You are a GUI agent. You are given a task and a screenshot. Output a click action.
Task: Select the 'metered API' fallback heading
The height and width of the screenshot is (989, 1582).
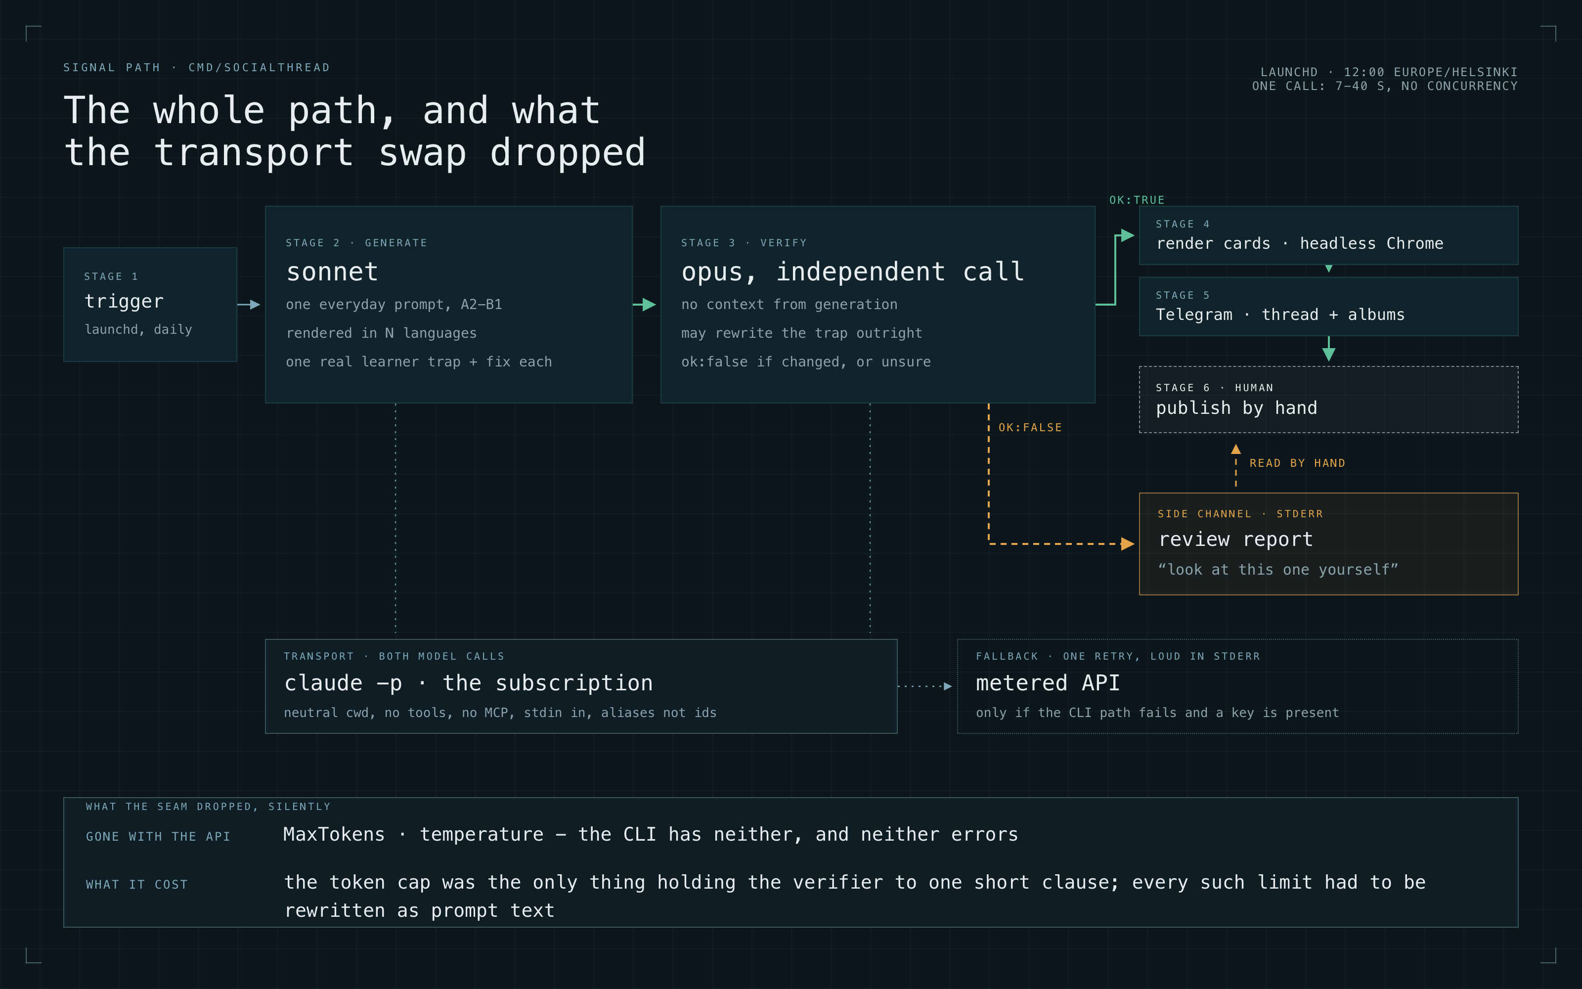(1047, 683)
